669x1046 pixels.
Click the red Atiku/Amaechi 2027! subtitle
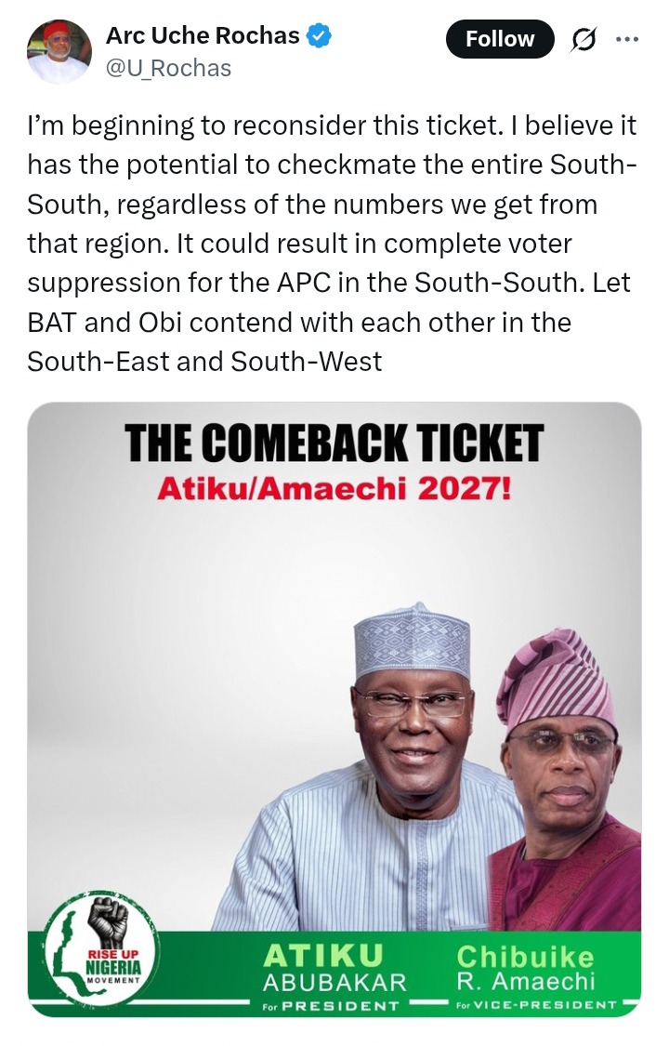tap(334, 490)
